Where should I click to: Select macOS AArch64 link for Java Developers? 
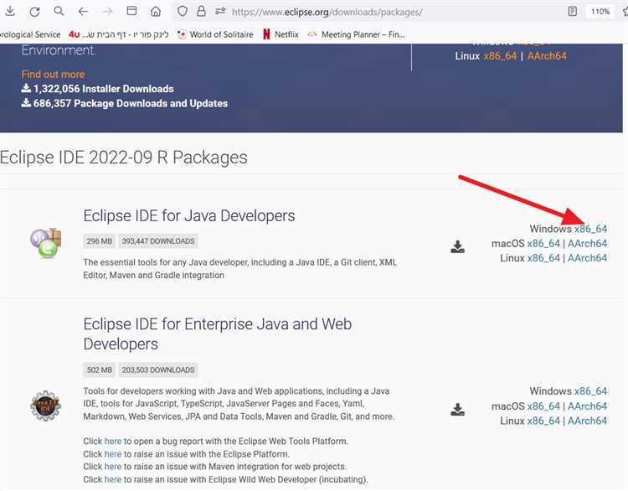pos(587,243)
